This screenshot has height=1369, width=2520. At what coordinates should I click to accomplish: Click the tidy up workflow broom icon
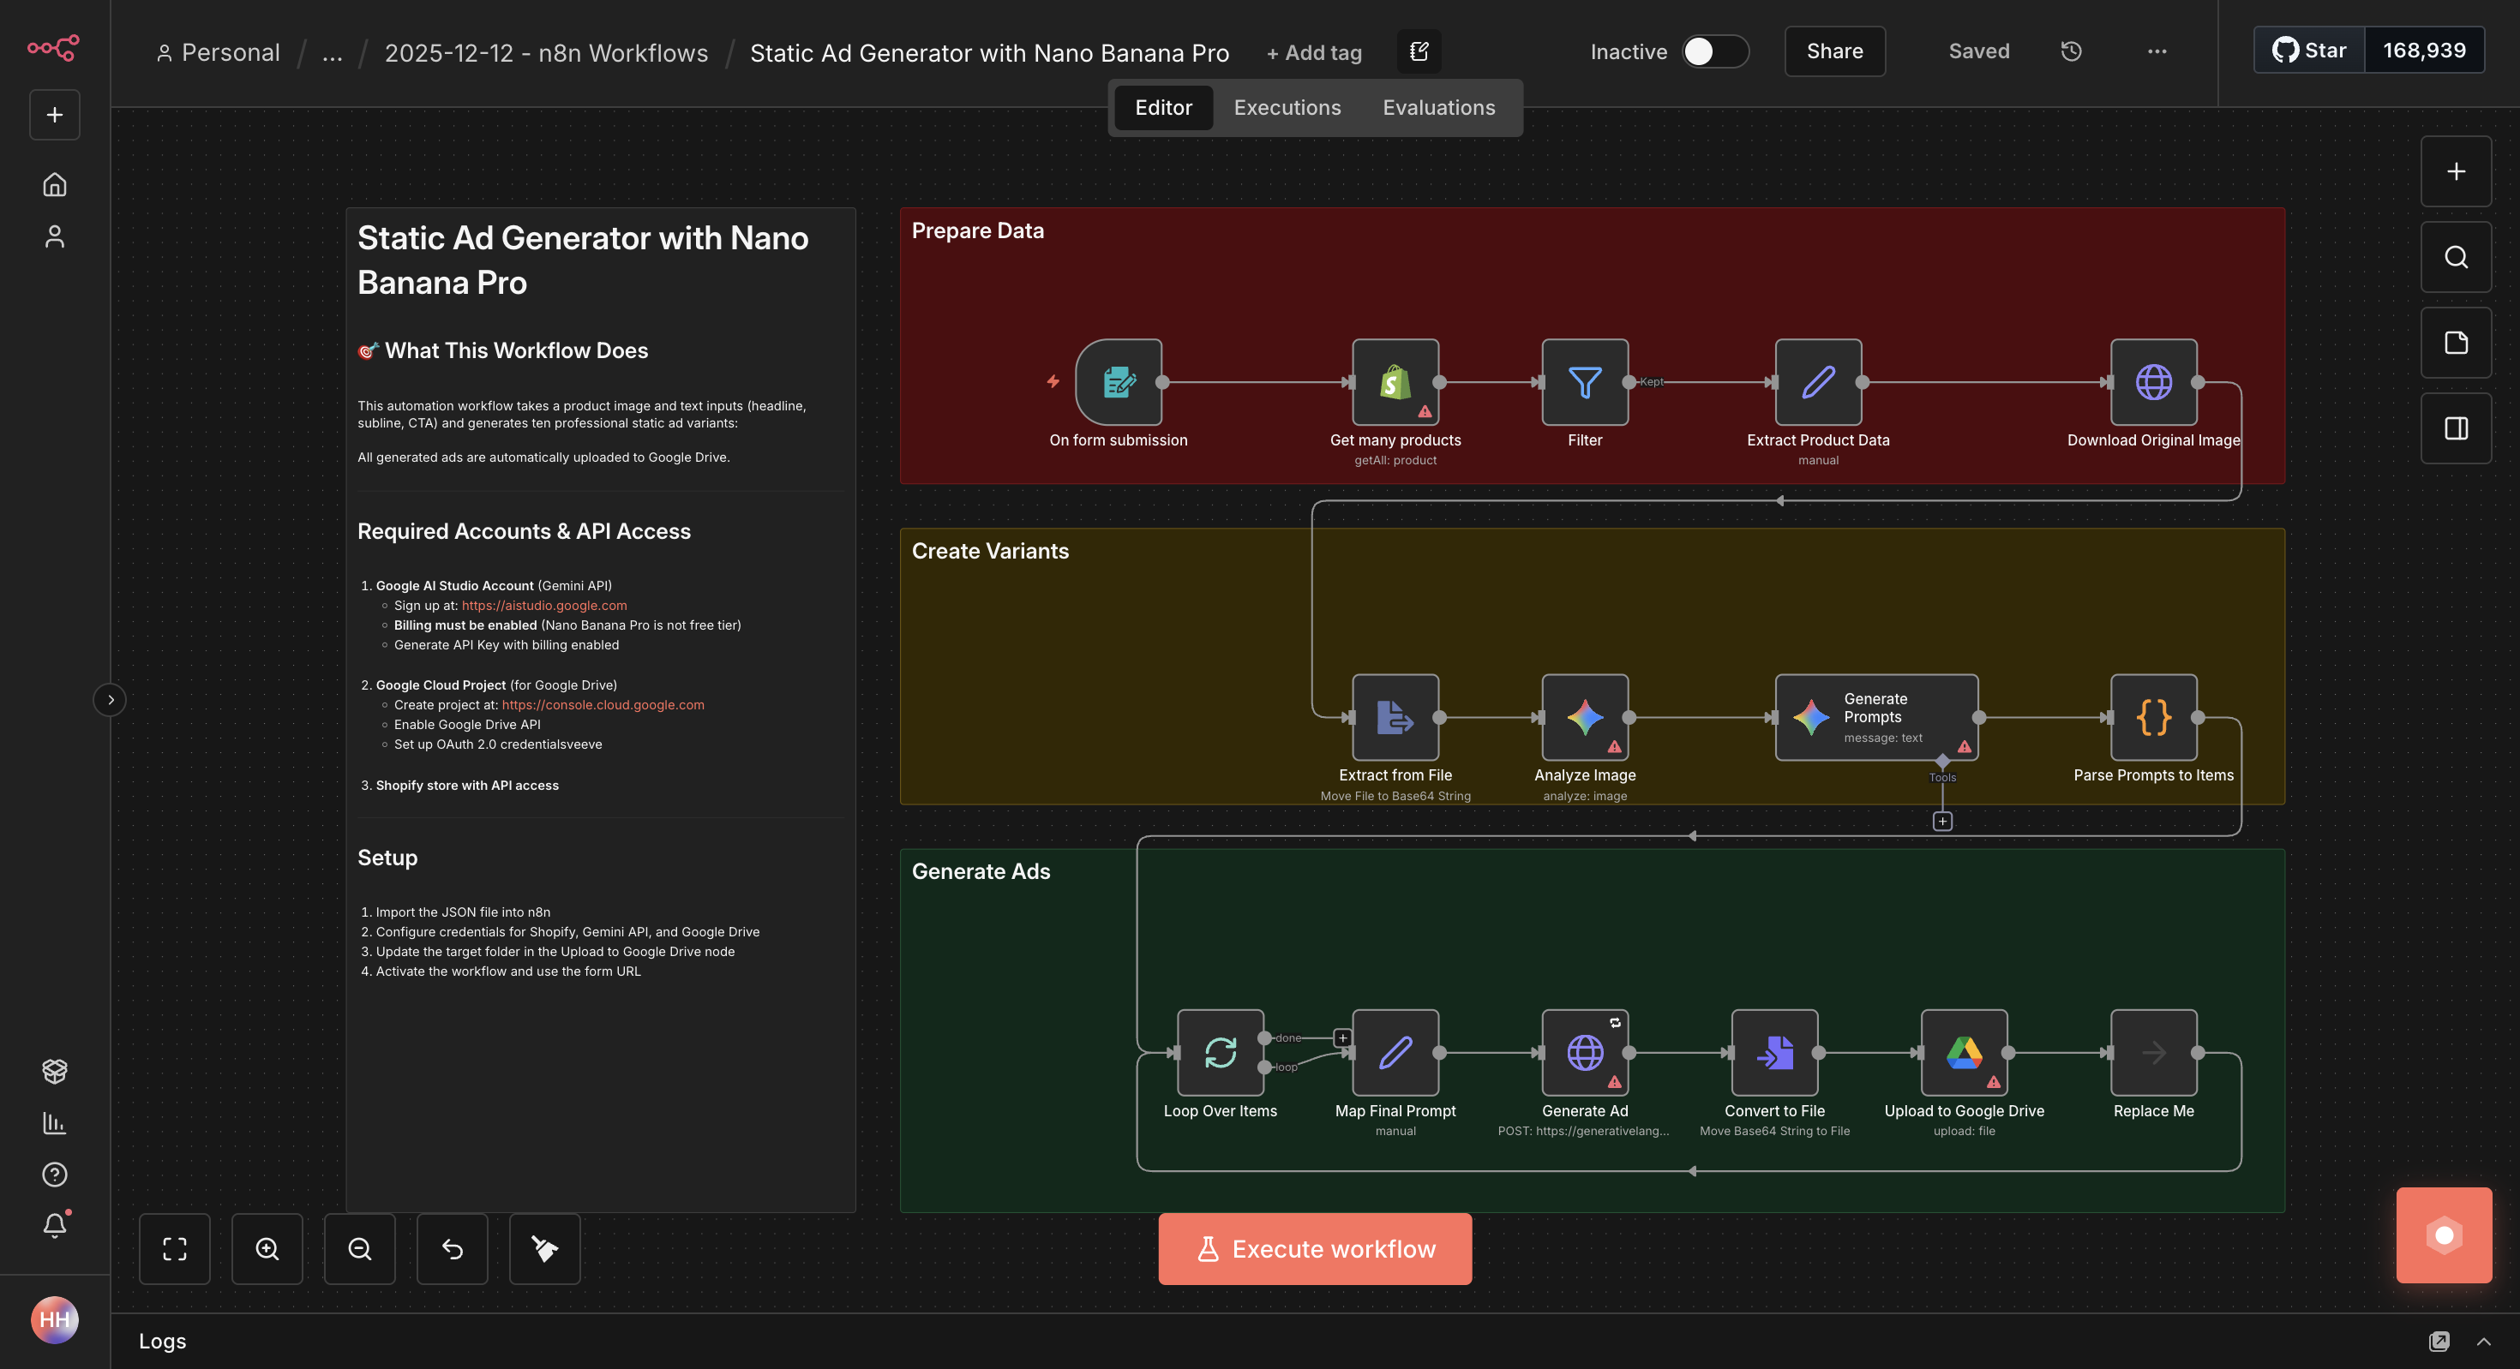point(545,1249)
